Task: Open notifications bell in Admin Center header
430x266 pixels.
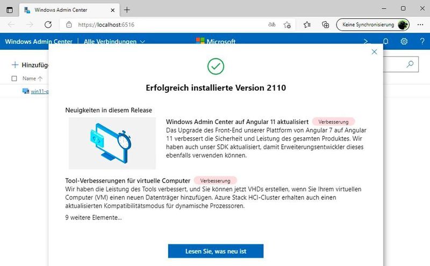Action: 385,41
